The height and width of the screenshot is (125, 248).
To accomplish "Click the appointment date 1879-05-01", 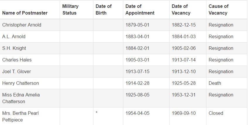I will coord(137,25).
